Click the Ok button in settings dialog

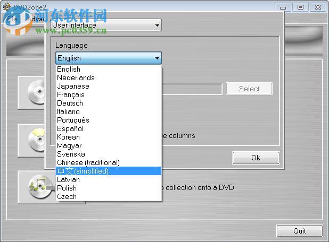click(256, 158)
